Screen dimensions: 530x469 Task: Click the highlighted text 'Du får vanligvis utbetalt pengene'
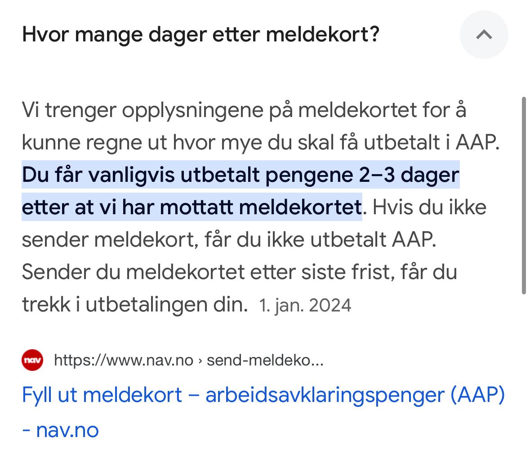[x=187, y=175]
